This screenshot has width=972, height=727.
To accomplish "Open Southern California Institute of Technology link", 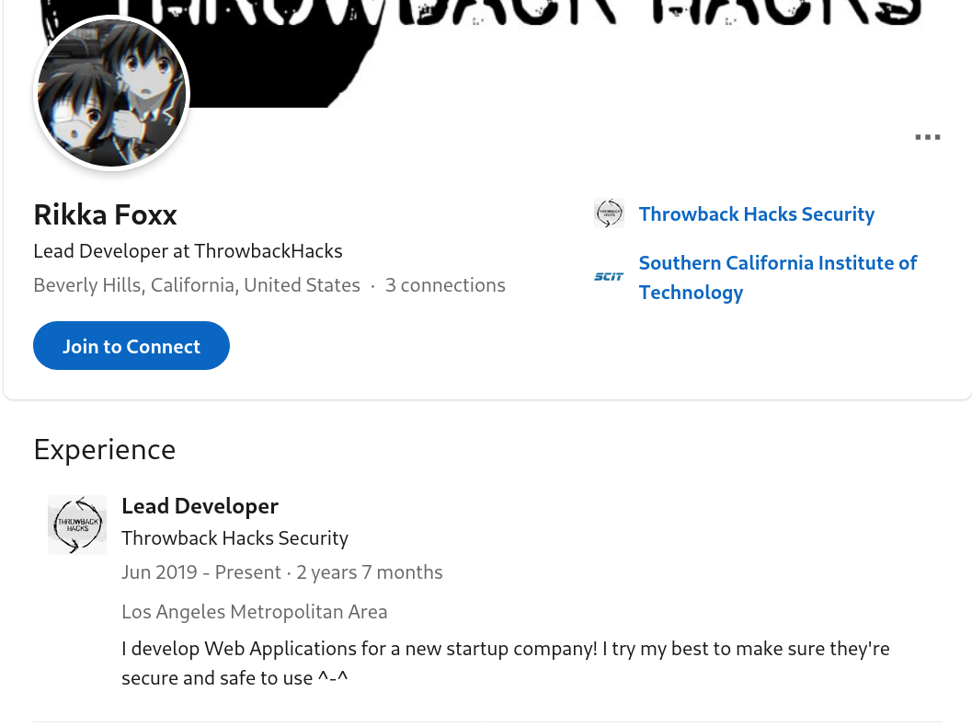I will tap(777, 277).
